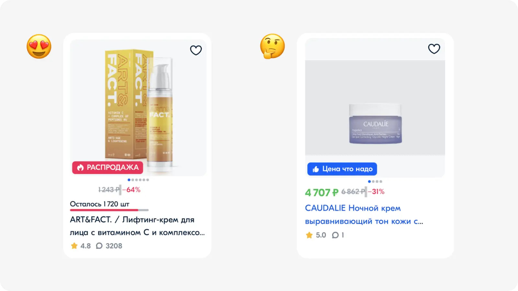This screenshot has width=518, height=291.
Task: Click the comment icon on the CAUDALIE card
Action: (x=335, y=235)
